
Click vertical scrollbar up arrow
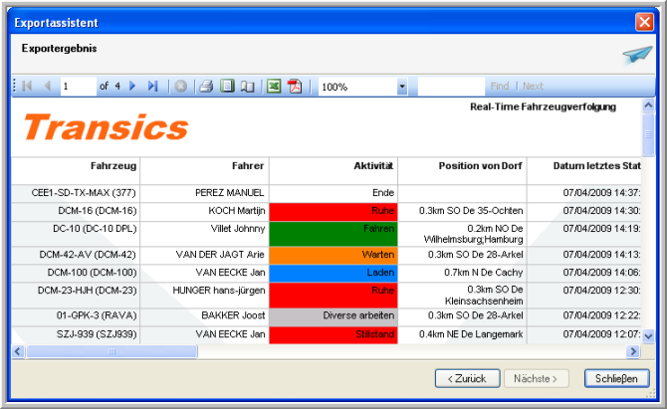click(648, 105)
